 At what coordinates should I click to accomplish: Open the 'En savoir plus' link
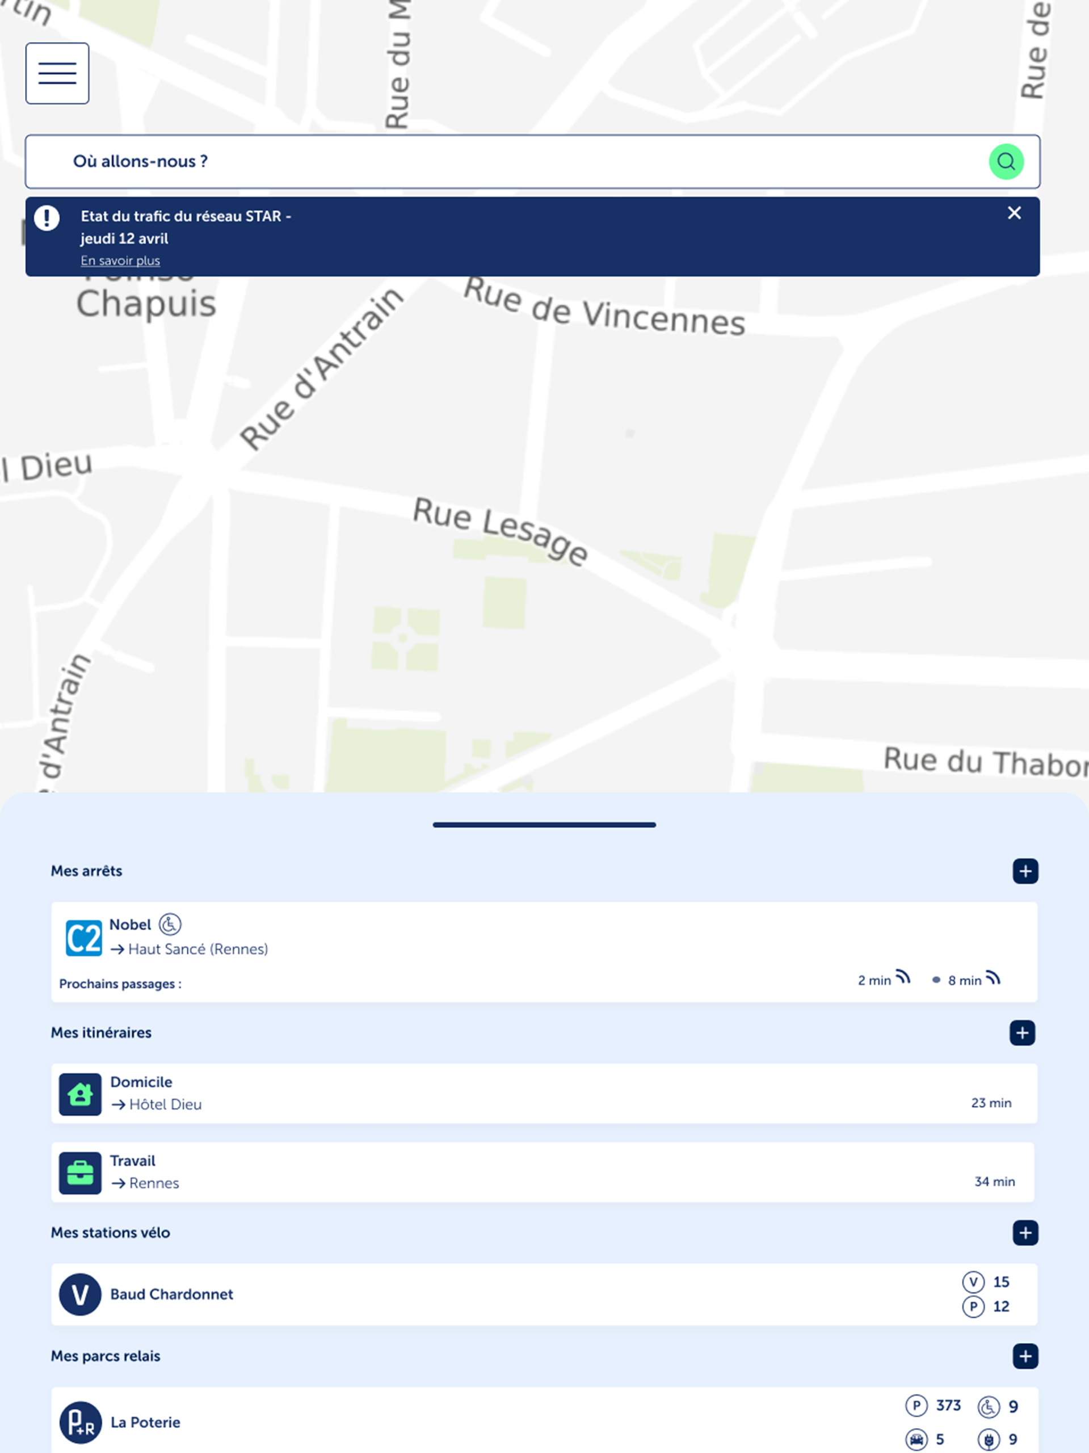(120, 261)
